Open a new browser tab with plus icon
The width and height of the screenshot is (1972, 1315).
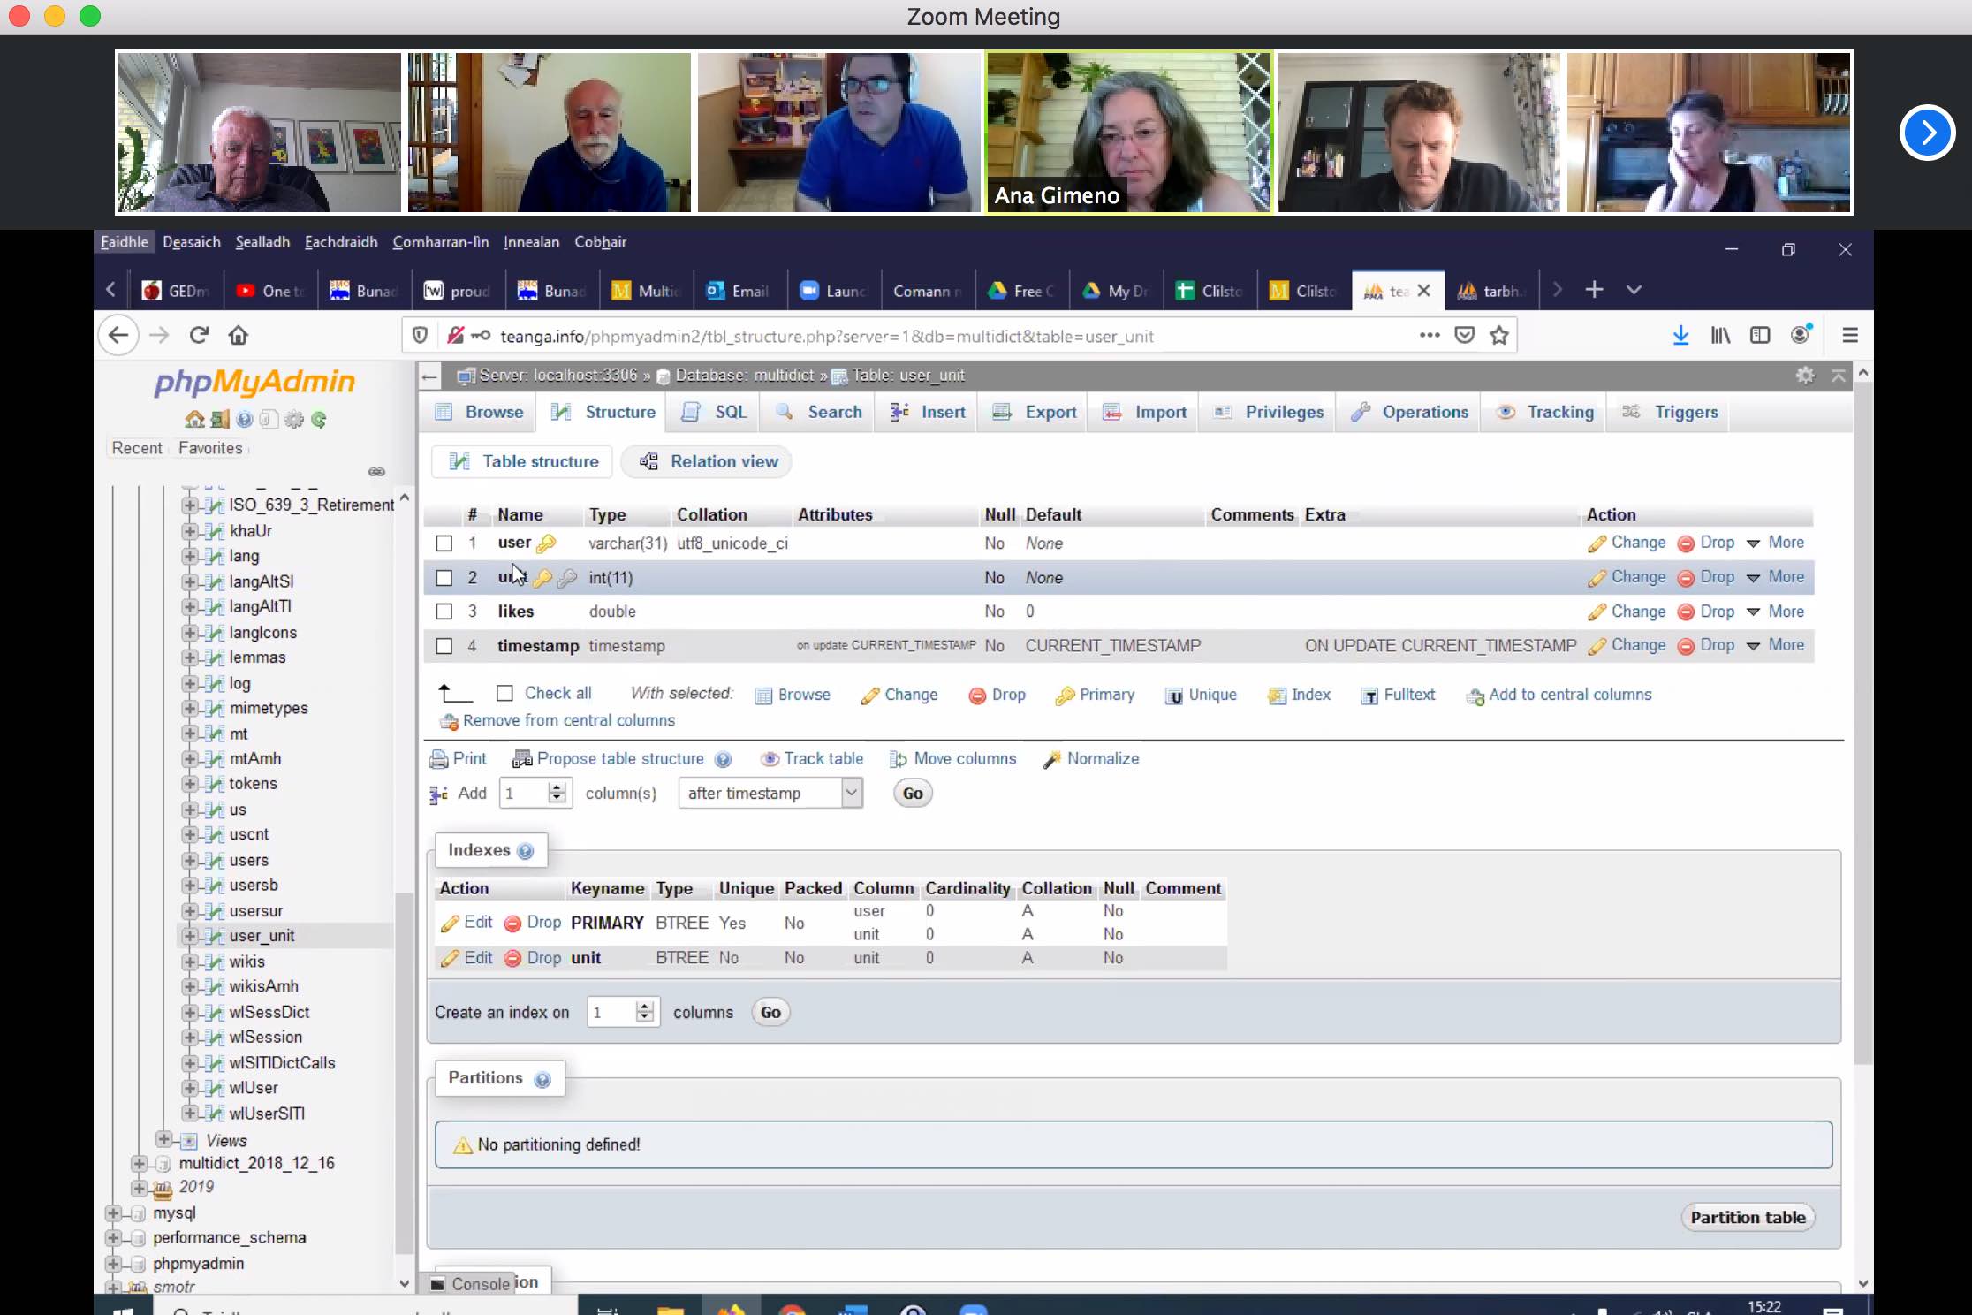(x=1594, y=290)
